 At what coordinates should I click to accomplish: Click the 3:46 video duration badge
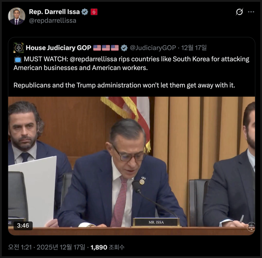23,225
